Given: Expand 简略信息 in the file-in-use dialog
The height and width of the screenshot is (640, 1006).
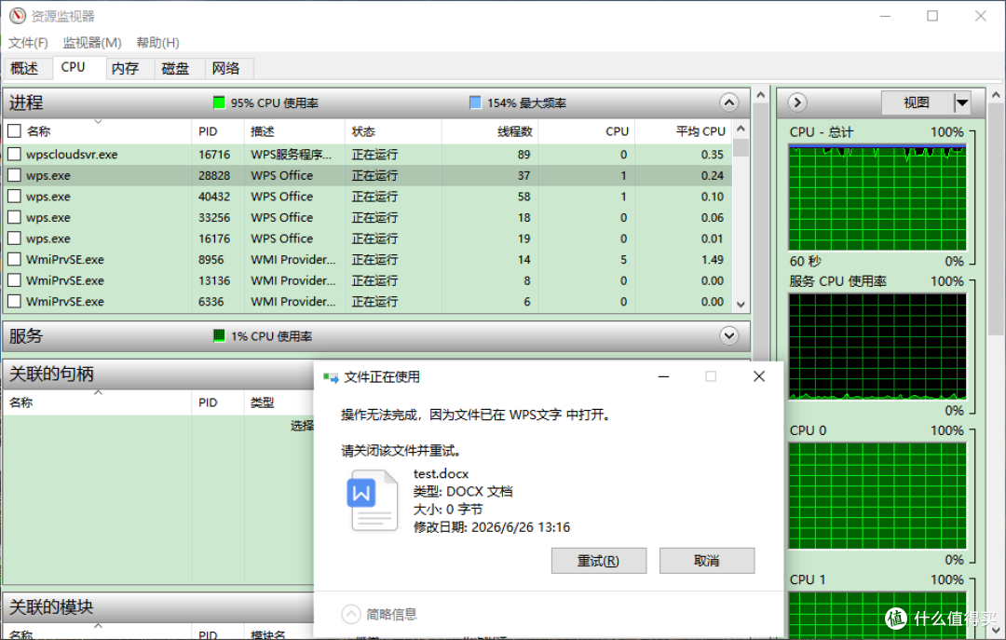Looking at the screenshot, I should pos(351,614).
